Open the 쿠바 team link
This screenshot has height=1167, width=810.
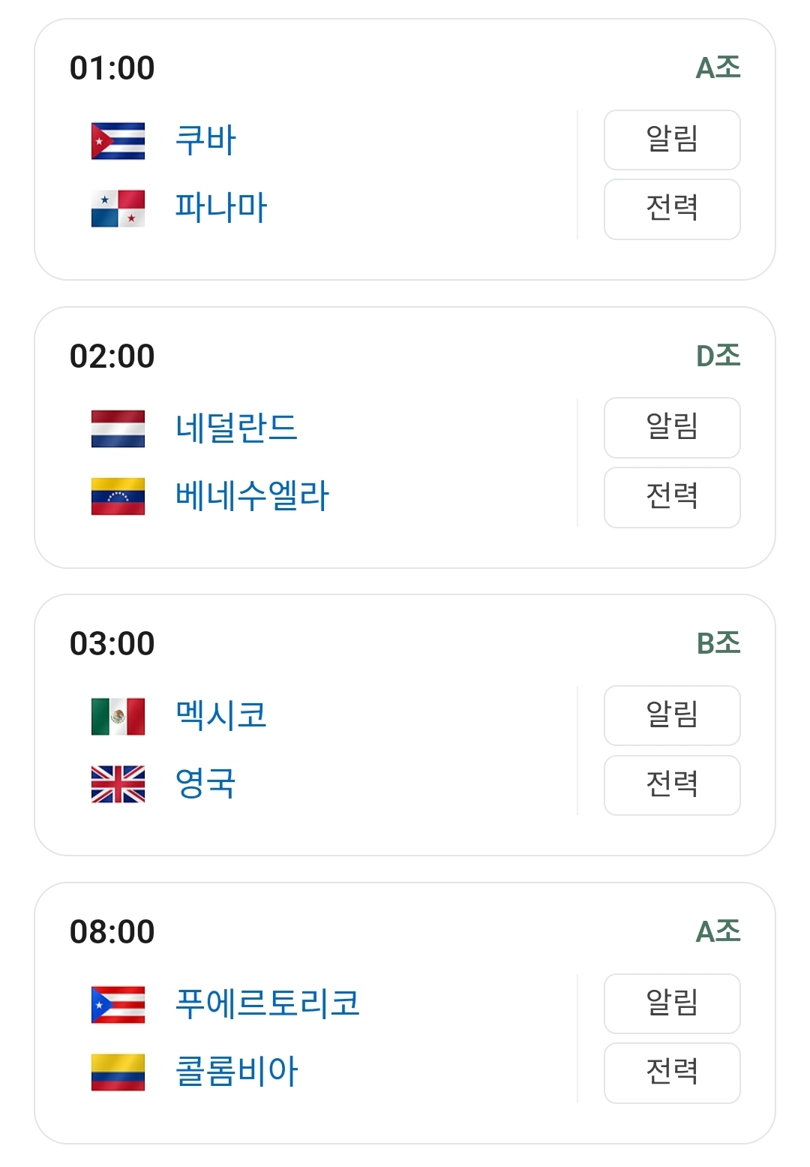click(205, 140)
